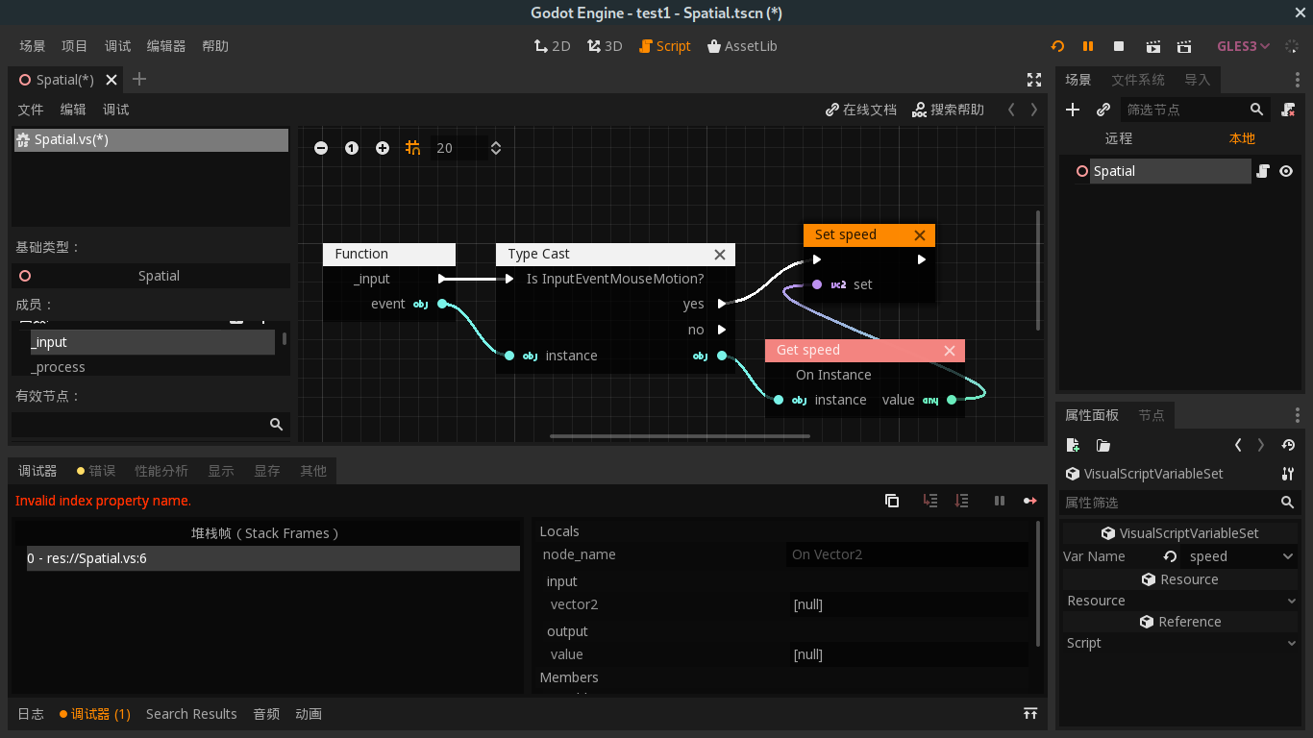Click the instance child scene link icon
This screenshot has height=738, width=1313.
1103,110
